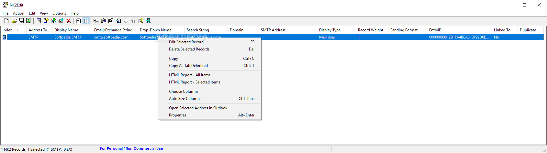Image resolution: width=547 pixels, height=153 pixels.
Task: Click the Add New Record person icon
Action: point(46,21)
